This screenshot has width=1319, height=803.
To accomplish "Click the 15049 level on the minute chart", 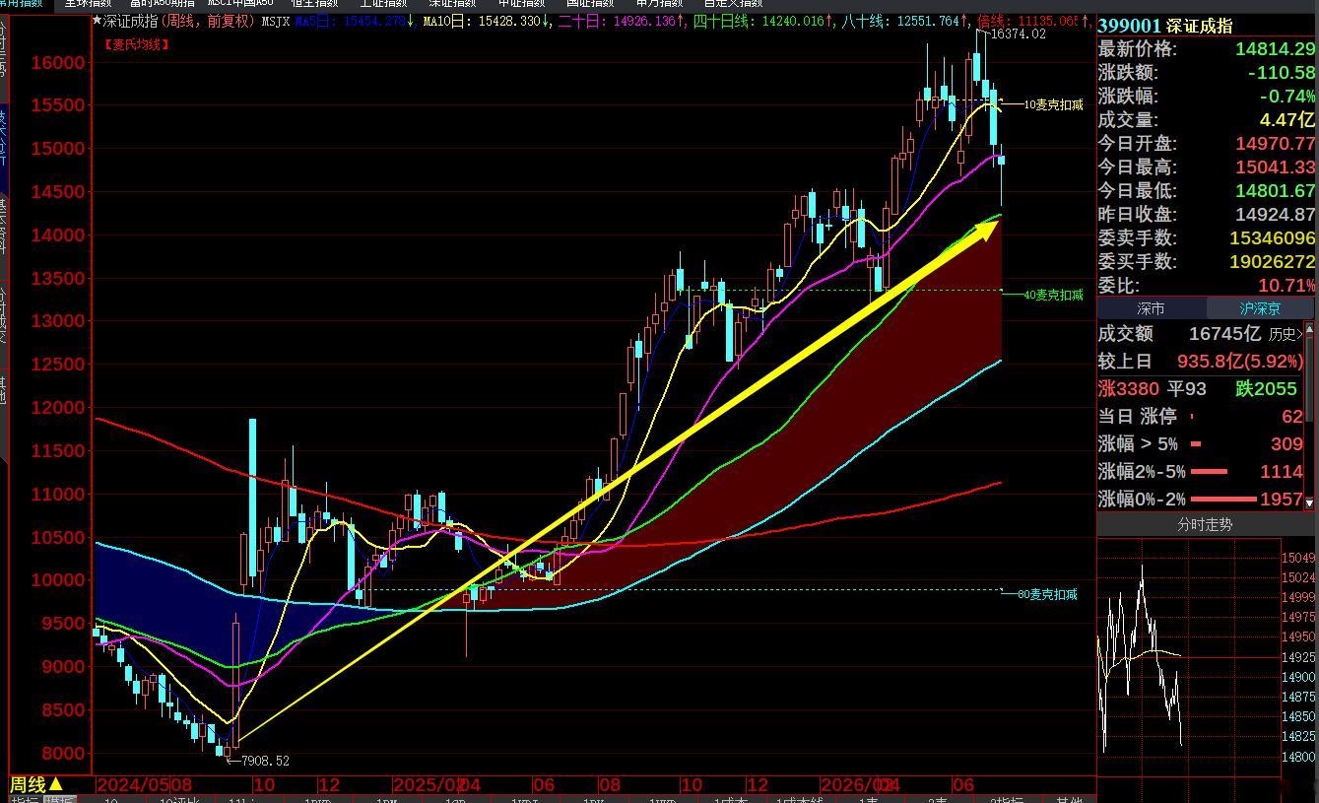I will point(1298,558).
